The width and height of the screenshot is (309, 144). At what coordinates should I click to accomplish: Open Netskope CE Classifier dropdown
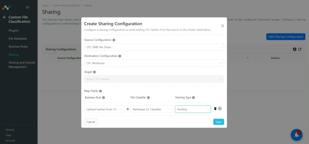151,109
